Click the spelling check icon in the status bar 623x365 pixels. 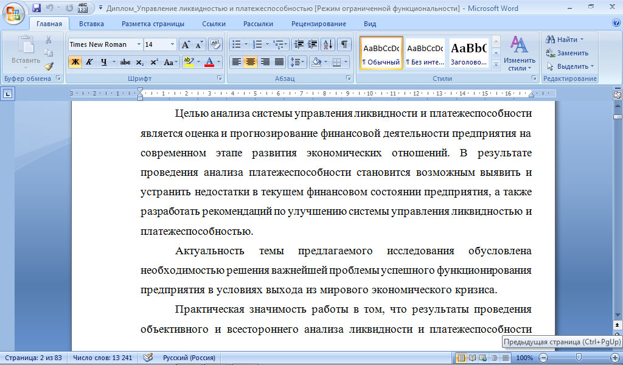148,358
